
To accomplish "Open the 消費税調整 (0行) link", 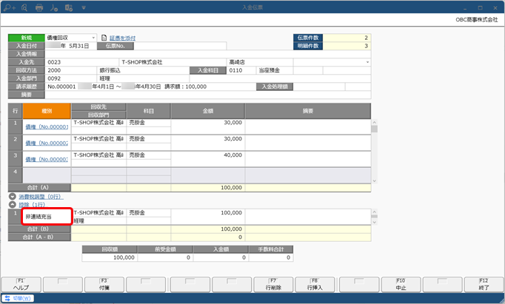I will pos(41,197).
